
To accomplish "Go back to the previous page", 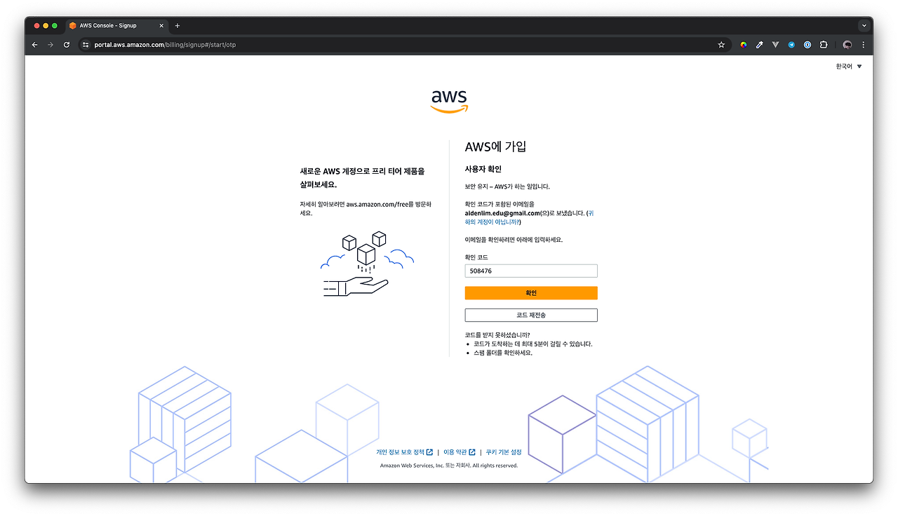I will (x=34, y=45).
